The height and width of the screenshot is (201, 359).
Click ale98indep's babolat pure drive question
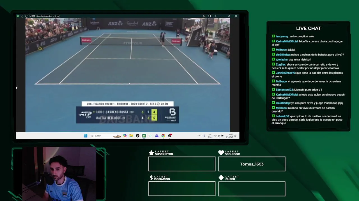308,55
